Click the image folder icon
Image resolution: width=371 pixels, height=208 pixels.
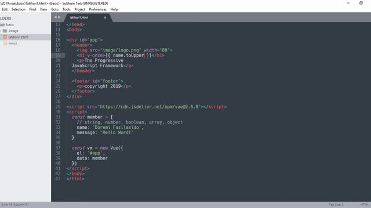(x=5, y=31)
